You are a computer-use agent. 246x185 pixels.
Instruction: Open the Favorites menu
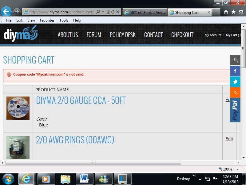(x=47, y=20)
